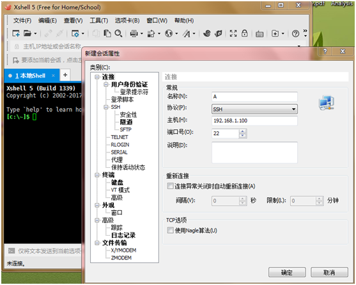Collapse the 连接 tree node

pyautogui.click(x=97, y=77)
